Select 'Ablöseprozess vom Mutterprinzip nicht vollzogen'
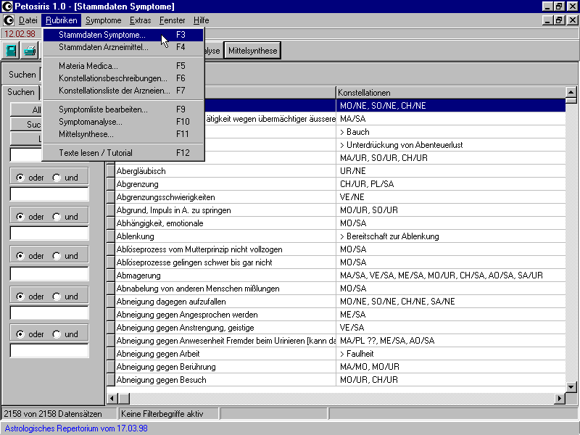 (225, 249)
